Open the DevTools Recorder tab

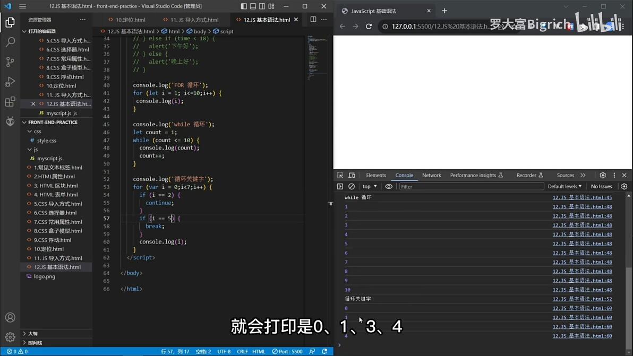[529, 176]
